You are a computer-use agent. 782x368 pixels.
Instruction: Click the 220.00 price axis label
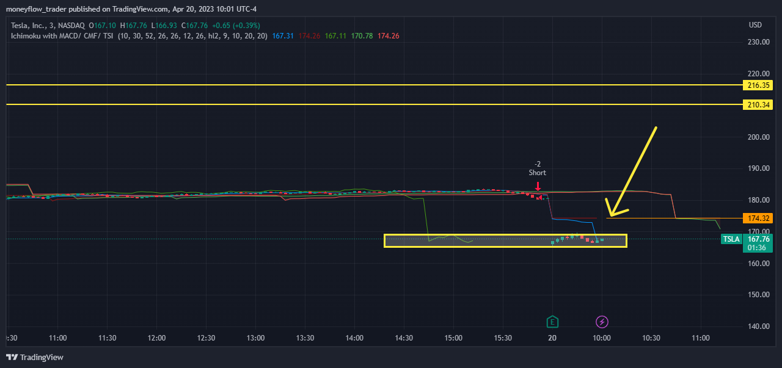pyautogui.click(x=758, y=74)
